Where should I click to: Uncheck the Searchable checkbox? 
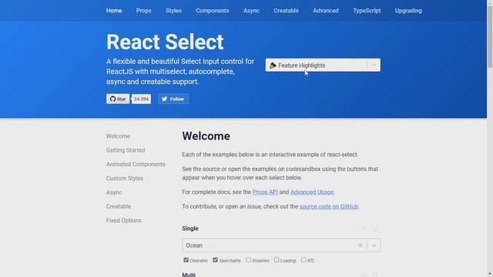pyautogui.click(x=215, y=260)
